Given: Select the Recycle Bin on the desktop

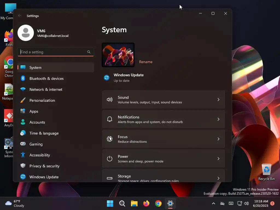Looking at the screenshot, I should [266, 172].
